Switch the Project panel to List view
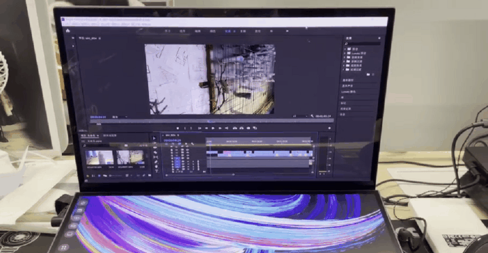Screen dimensions: 488x253 93,176
